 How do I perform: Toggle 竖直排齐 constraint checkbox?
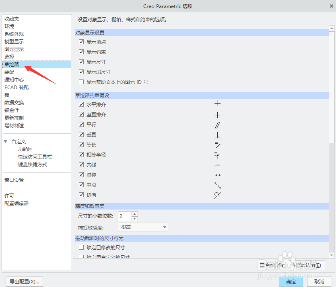pos(81,114)
